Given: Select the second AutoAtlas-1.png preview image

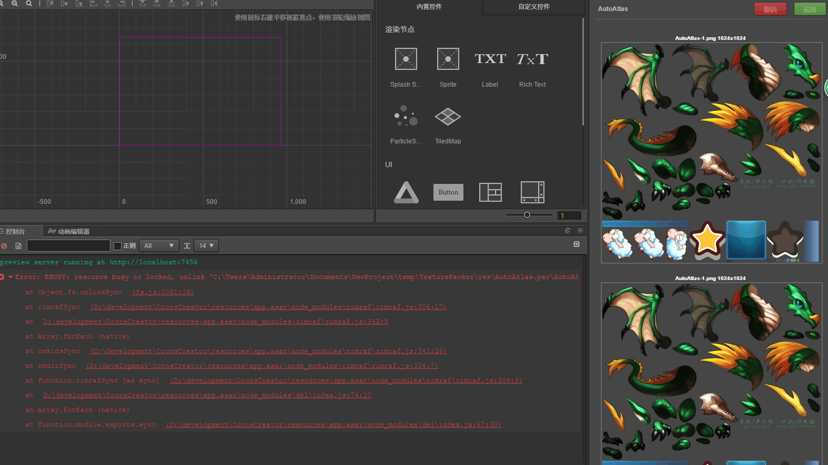Looking at the screenshot, I should tap(711, 374).
